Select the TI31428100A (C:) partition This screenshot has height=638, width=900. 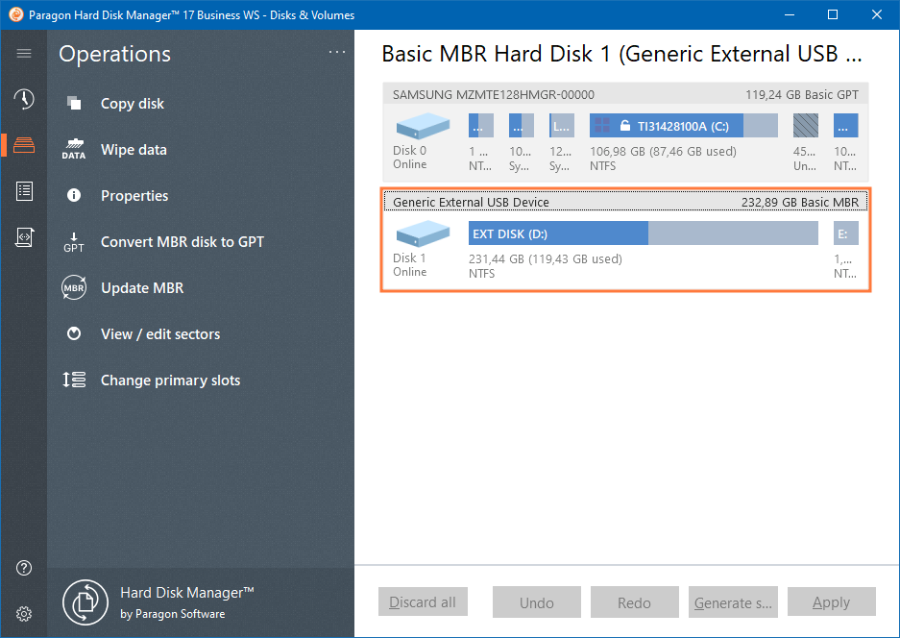point(684,125)
